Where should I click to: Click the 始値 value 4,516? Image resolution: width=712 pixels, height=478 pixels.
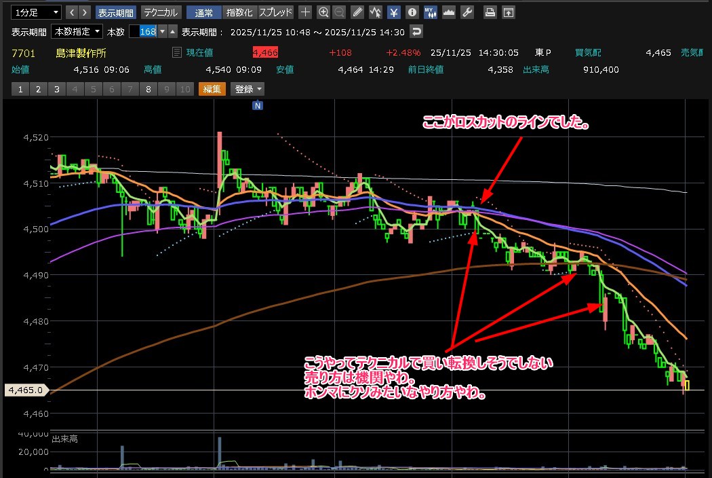tap(86, 69)
